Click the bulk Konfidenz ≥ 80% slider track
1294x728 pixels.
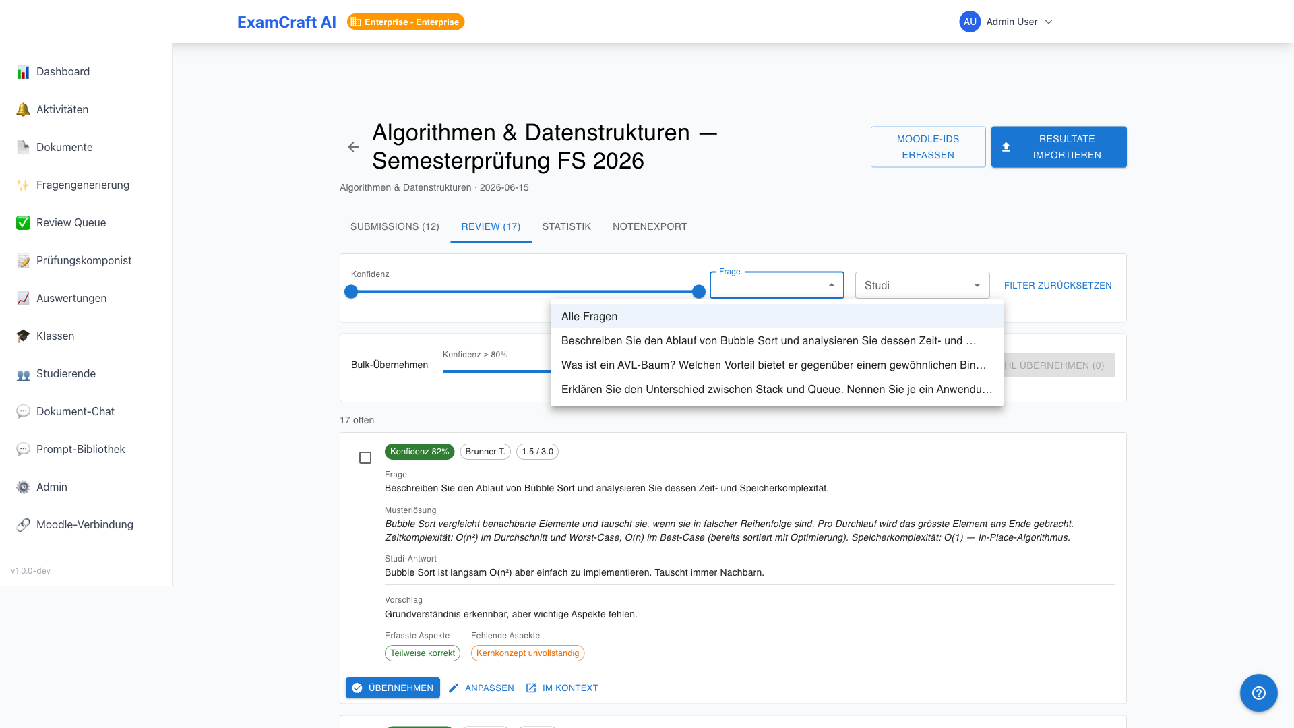pyautogui.click(x=497, y=371)
